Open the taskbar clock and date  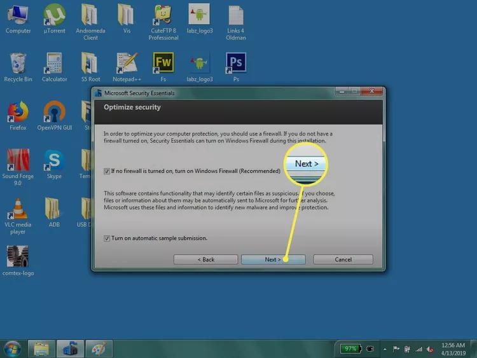point(453,349)
